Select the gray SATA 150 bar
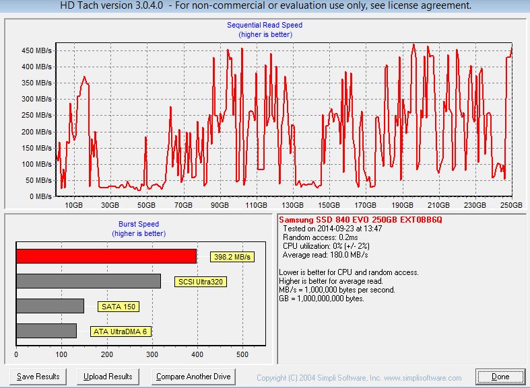This screenshot has width=530, height=388. [50, 306]
